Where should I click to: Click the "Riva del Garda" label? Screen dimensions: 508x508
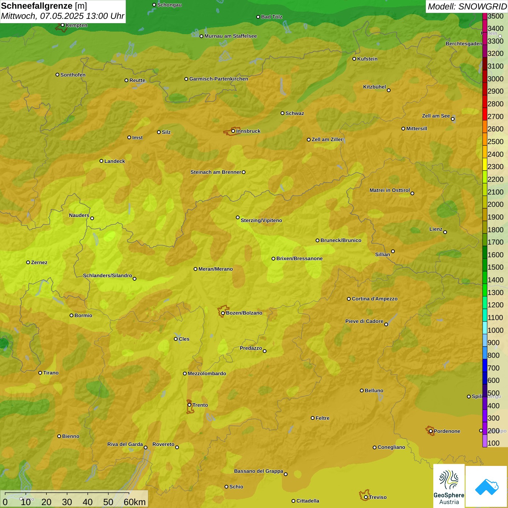click(125, 444)
